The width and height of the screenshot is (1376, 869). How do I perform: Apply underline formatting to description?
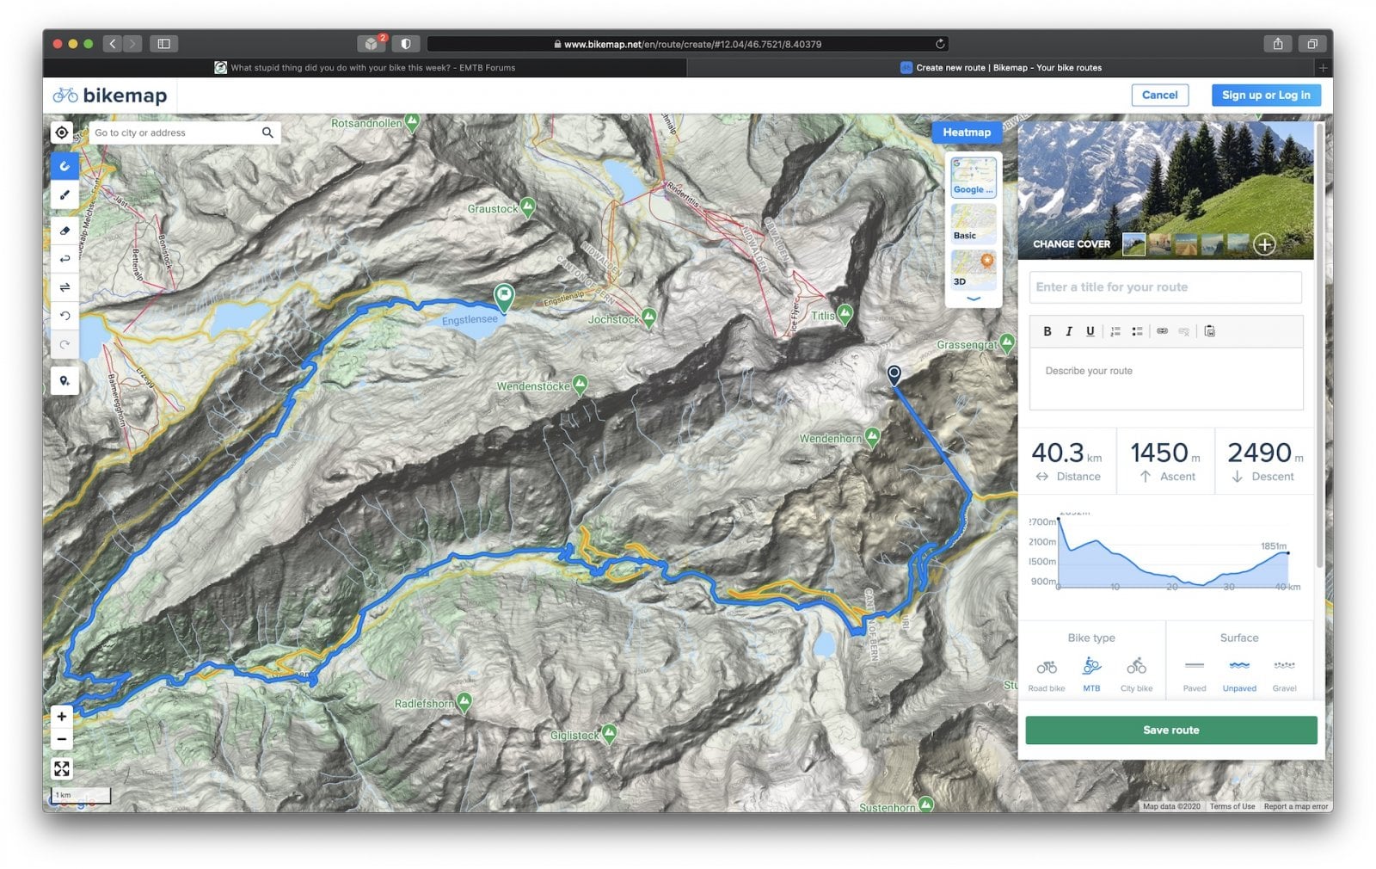(1090, 331)
